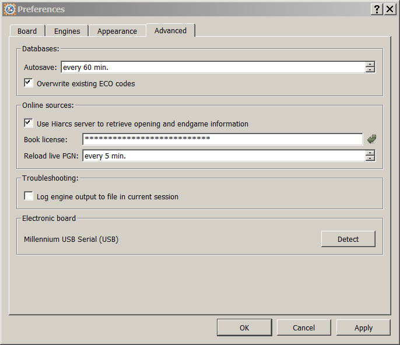Click into the Book license field
400x345 pixels.
point(222,139)
